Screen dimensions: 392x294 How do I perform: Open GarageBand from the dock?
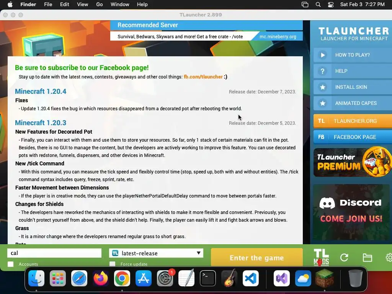click(x=229, y=278)
